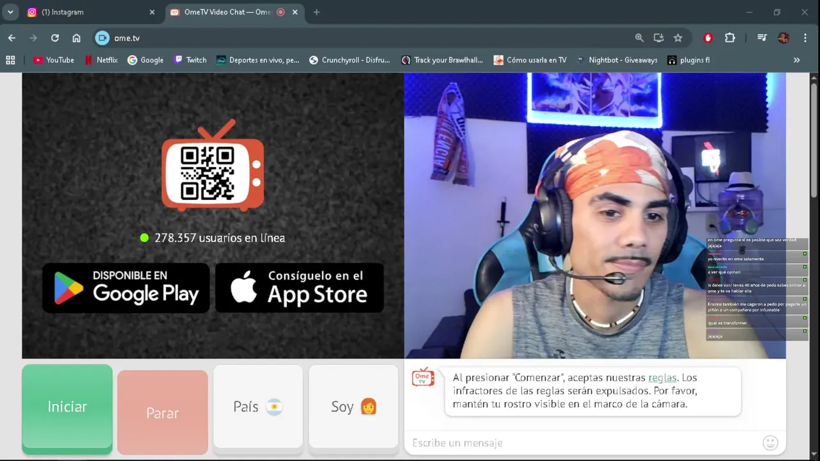Open the tab search dropdown arrow
Viewport: 820px width, 461px height.
point(10,12)
